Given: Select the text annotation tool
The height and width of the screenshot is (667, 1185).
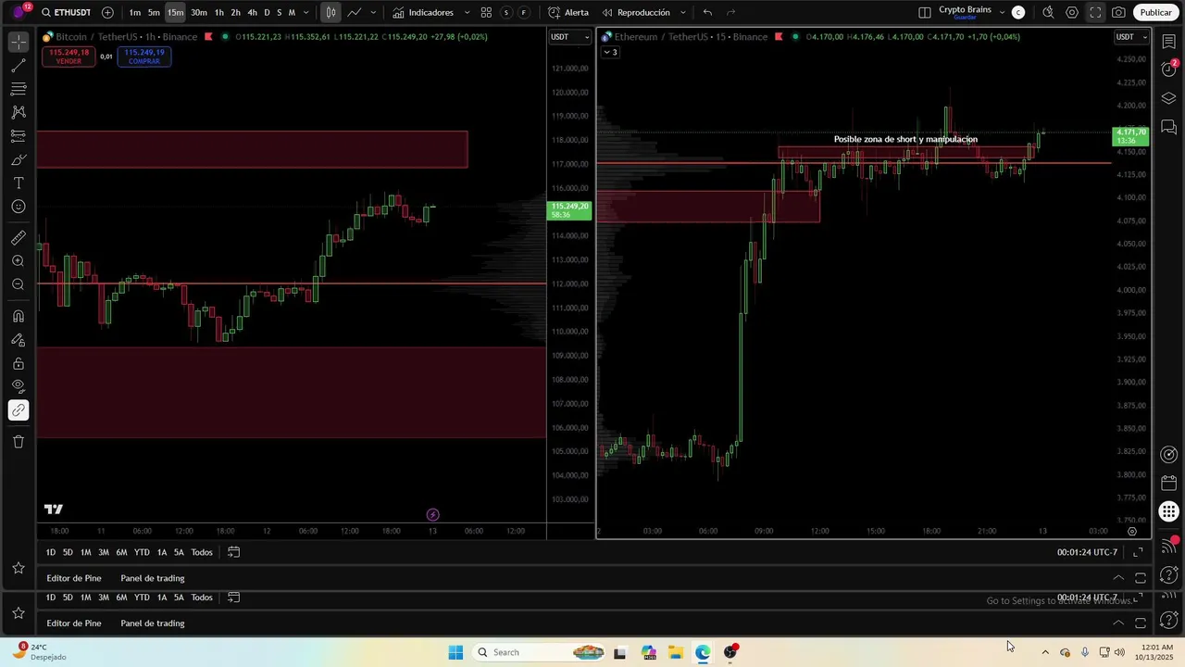Looking at the screenshot, I should (x=19, y=183).
